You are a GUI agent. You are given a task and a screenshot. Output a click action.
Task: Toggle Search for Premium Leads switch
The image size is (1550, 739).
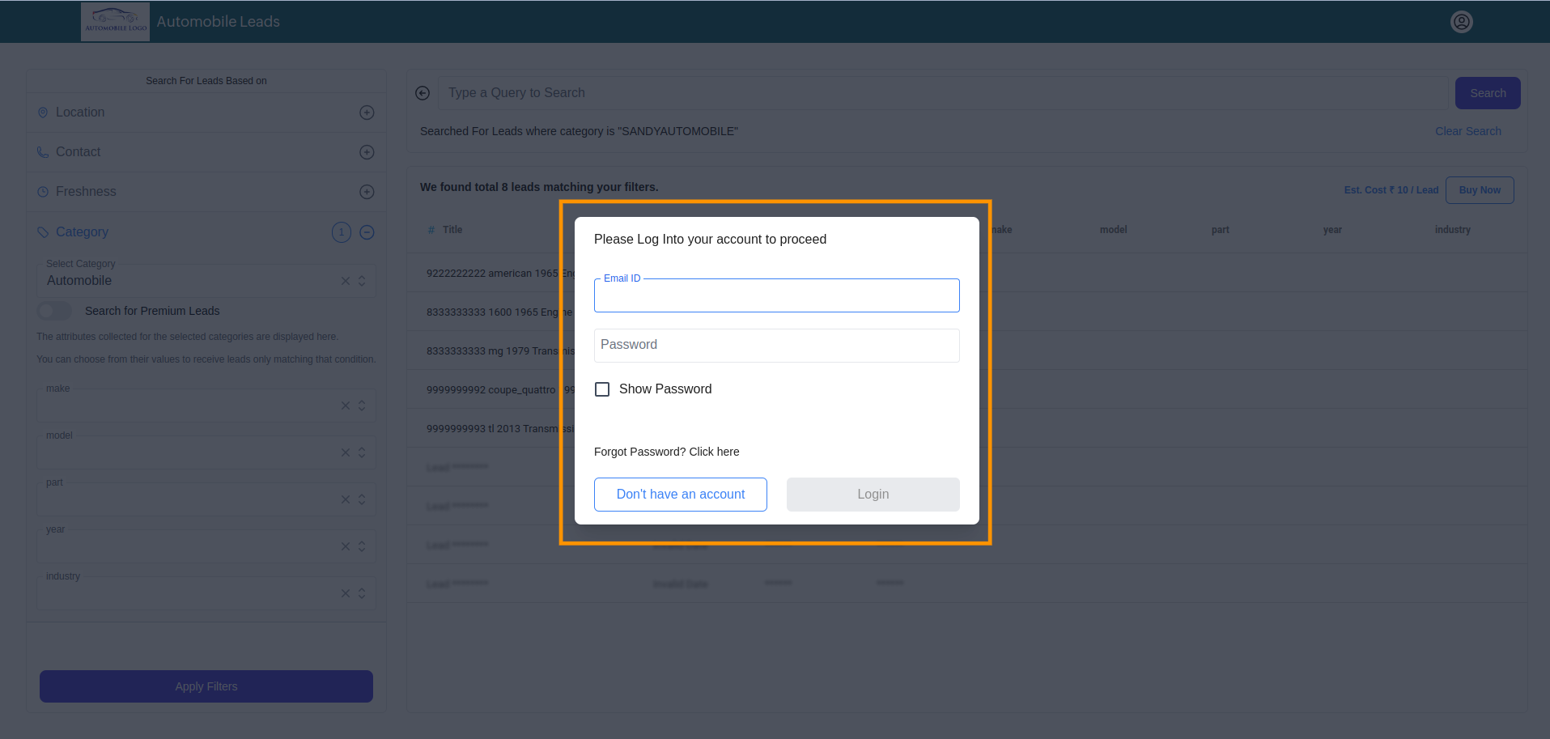(x=54, y=311)
